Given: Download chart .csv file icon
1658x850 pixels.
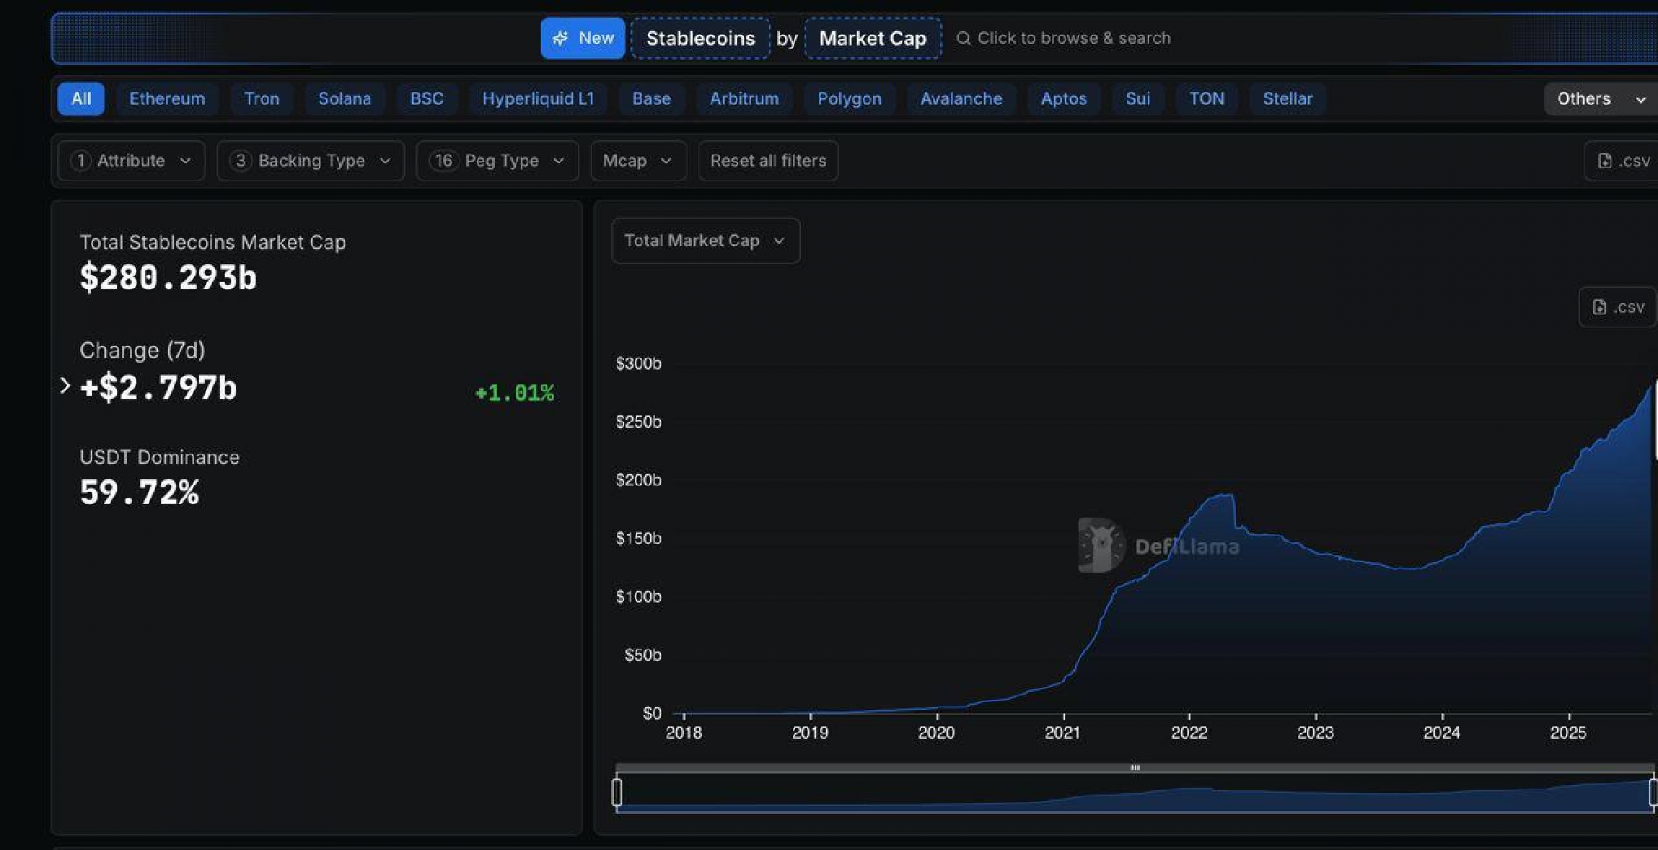Looking at the screenshot, I should pos(1599,307).
